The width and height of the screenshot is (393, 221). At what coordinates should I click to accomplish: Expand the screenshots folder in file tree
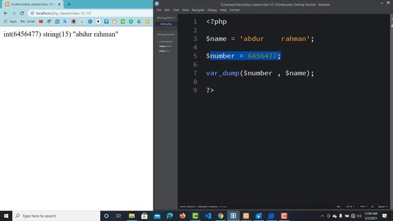165,42
